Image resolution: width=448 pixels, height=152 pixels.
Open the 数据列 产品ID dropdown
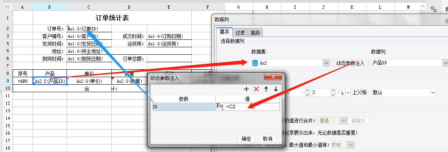tap(445, 63)
